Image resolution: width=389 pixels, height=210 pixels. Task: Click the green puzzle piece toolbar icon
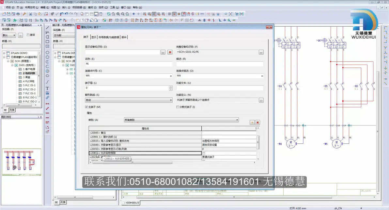pyautogui.click(x=15, y=20)
